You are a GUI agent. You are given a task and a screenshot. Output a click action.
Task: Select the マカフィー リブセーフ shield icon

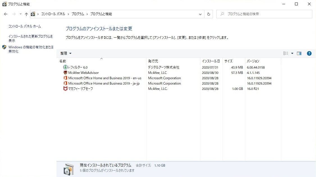[65, 88]
